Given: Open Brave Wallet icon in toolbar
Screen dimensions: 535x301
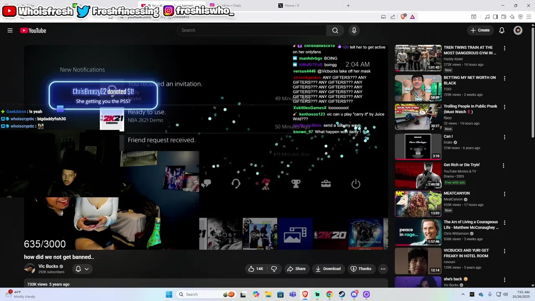Looking at the screenshot, I should pyautogui.click(x=504, y=17).
